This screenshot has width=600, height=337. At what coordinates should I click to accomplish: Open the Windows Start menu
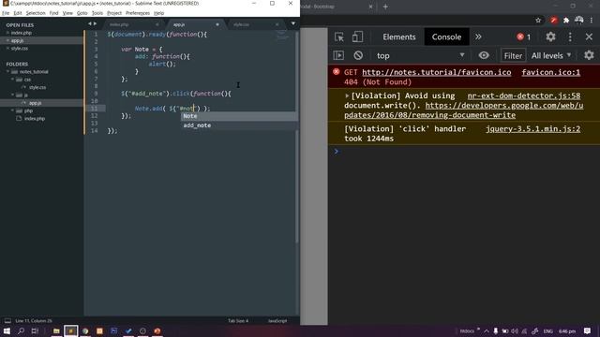[7, 330]
